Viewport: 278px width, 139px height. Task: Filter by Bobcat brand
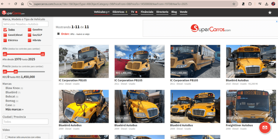10,97
